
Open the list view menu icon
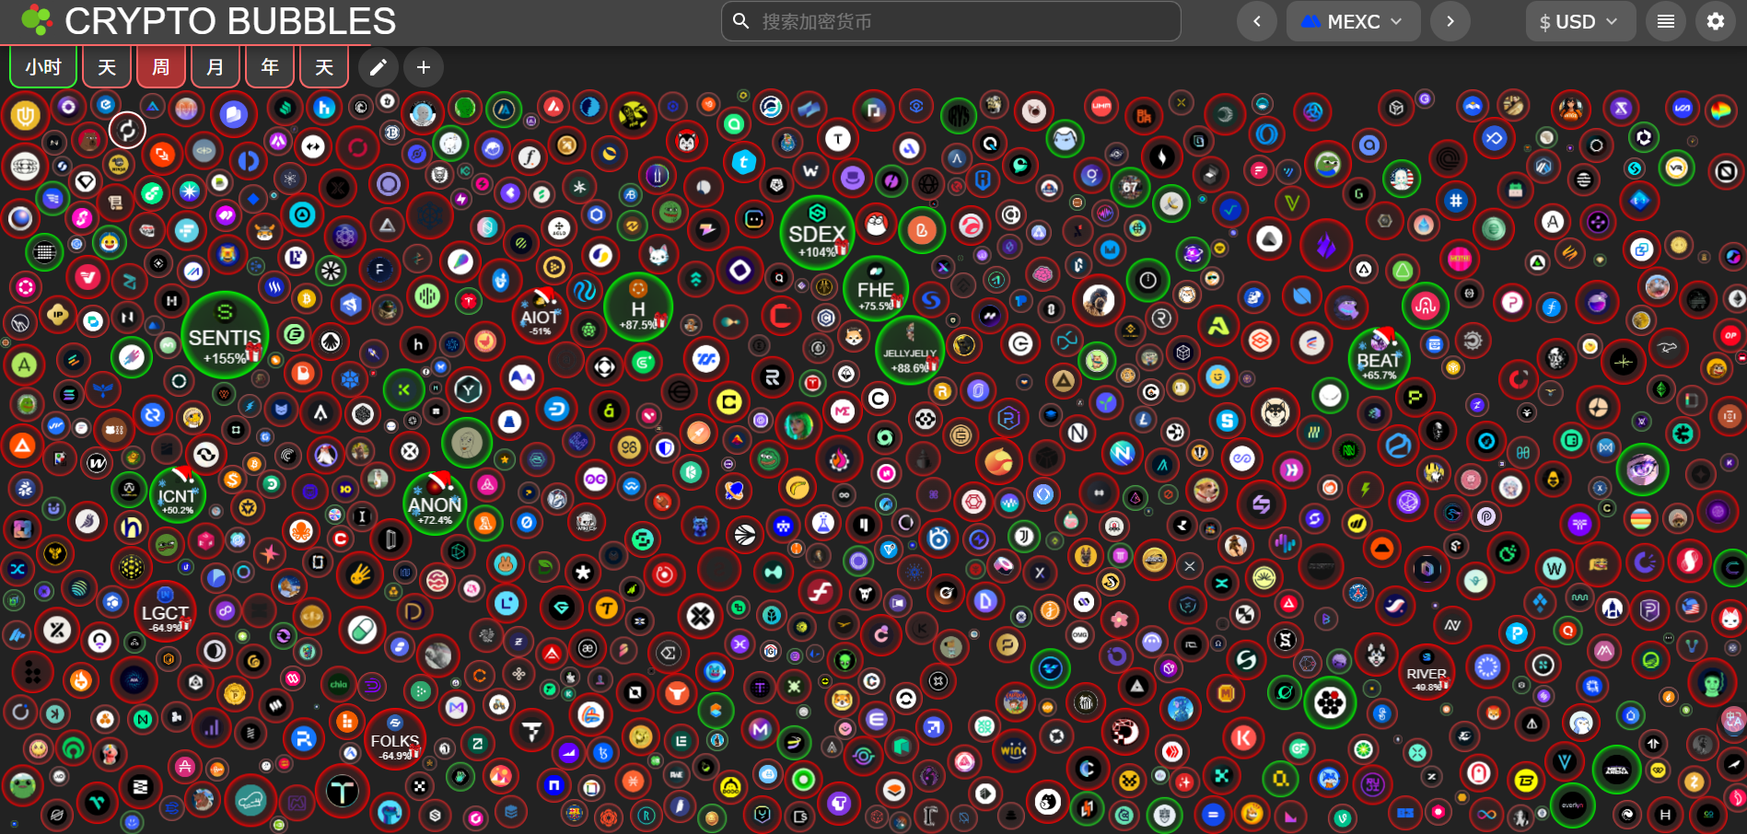point(1665,21)
